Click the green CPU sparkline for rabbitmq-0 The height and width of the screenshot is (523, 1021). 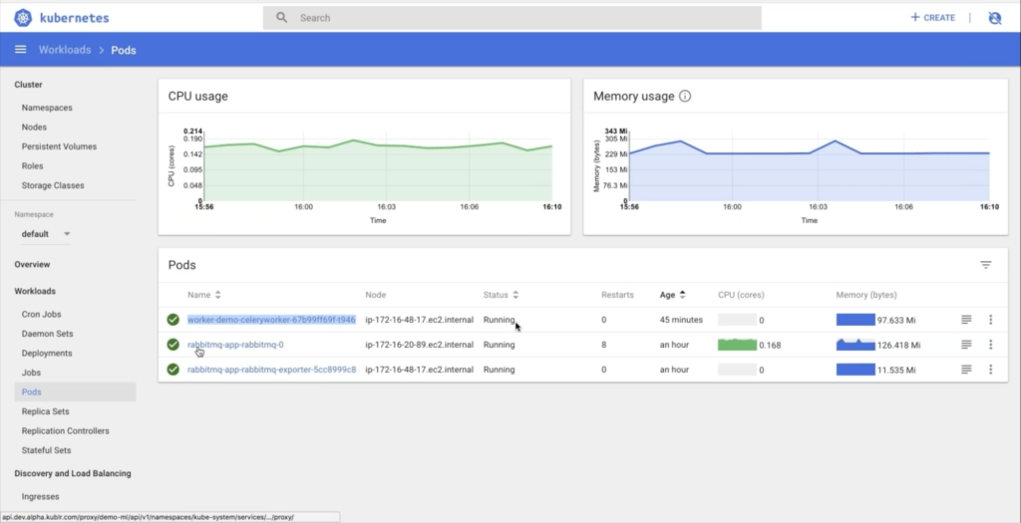tap(737, 344)
